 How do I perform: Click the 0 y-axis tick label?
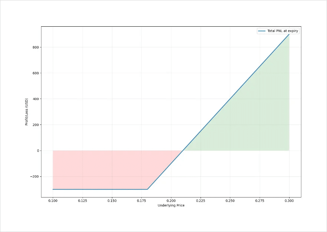(x=37, y=151)
